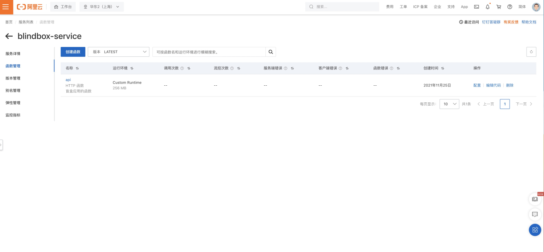Screen dimensions: 544x252
Task: Go to 首页 breadcrumb
Action: [x=9, y=22]
